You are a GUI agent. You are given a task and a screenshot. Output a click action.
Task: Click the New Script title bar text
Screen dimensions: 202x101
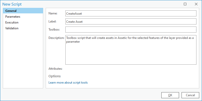click(12, 4)
